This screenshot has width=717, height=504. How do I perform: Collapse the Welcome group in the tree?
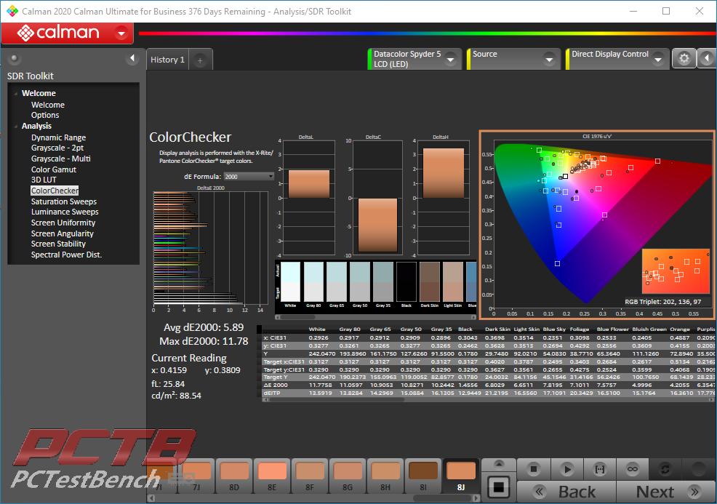pyautogui.click(x=16, y=93)
